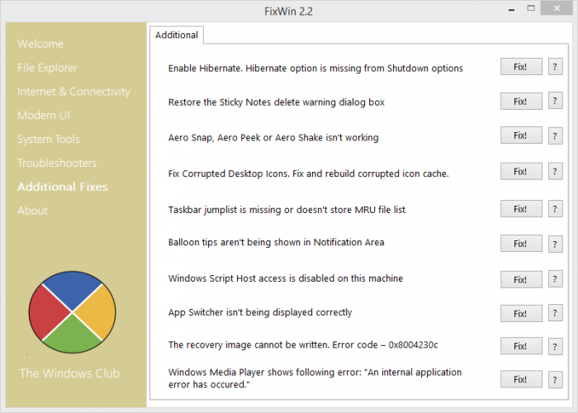Fix the Taskbar jumplist problem

click(x=521, y=209)
